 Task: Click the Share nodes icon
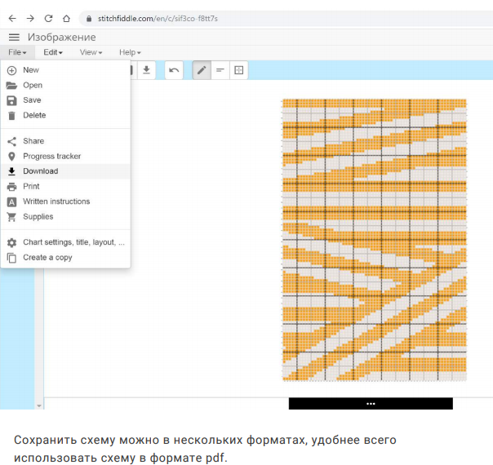click(x=11, y=141)
